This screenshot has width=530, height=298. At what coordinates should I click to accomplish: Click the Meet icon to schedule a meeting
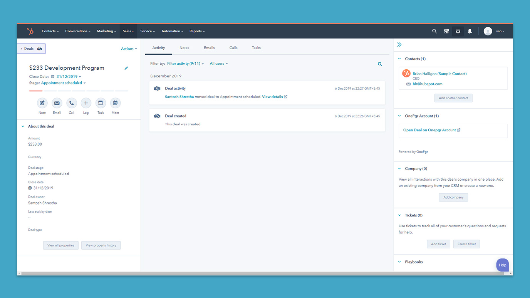click(x=115, y=103)
